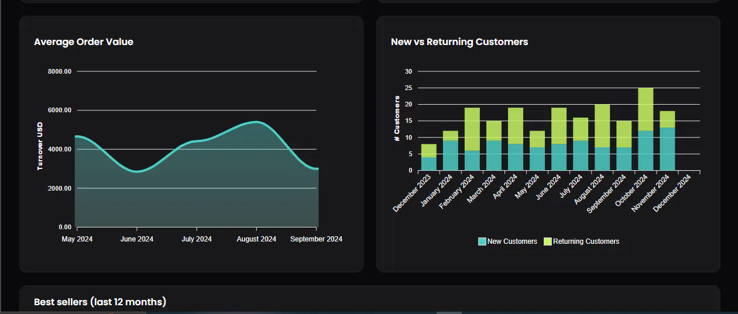Screen dimensions: 738x314
Task: Click the June 2024 customers bar
Action: point(559,139)
